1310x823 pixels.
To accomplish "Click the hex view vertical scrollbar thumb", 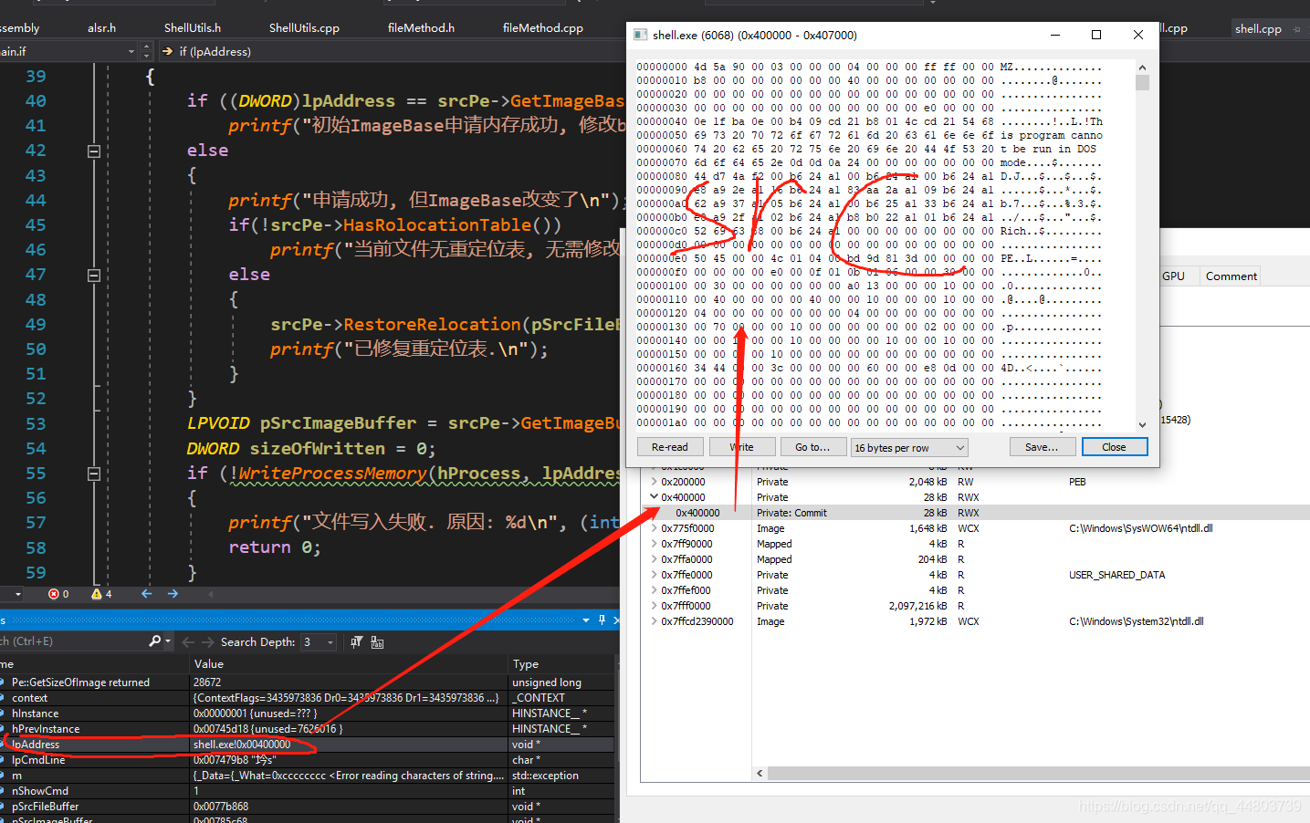I will pyautogui.click(x=1142, y=83).
